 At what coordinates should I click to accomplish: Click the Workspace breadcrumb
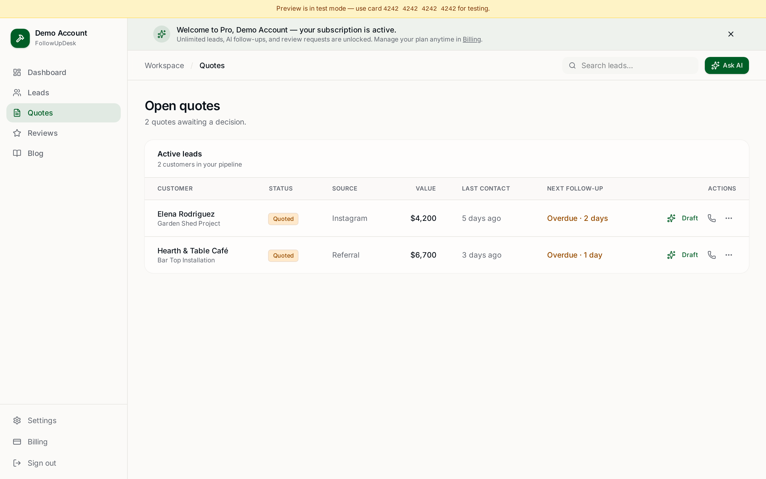coord(164,65)
